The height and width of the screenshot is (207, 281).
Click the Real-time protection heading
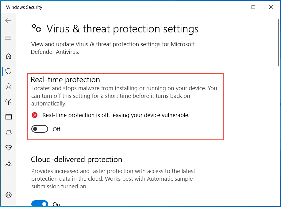coord(65,80)
